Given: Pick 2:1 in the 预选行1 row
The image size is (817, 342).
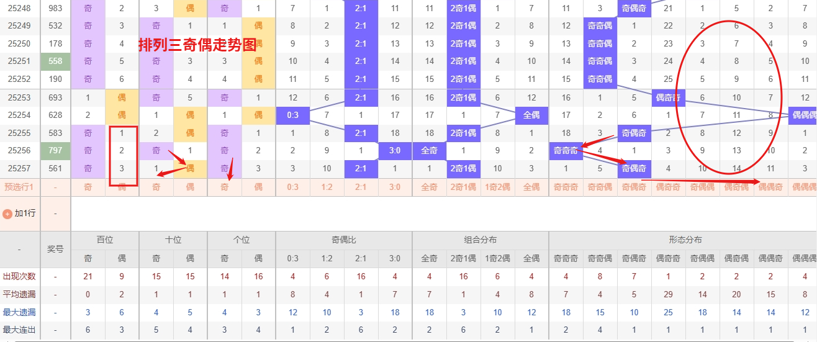Looking at the screenshot, I should [361, 186].
